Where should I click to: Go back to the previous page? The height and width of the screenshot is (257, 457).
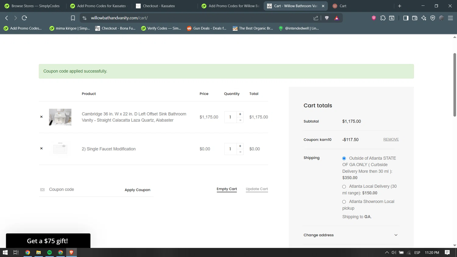(7, 18)
